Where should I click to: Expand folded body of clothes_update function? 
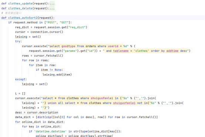[x=52, y=4]
